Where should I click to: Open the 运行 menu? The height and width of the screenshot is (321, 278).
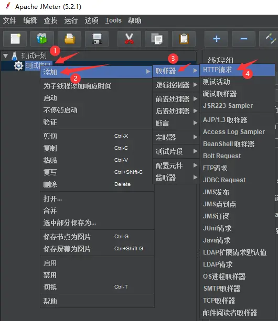coord(71,20)
